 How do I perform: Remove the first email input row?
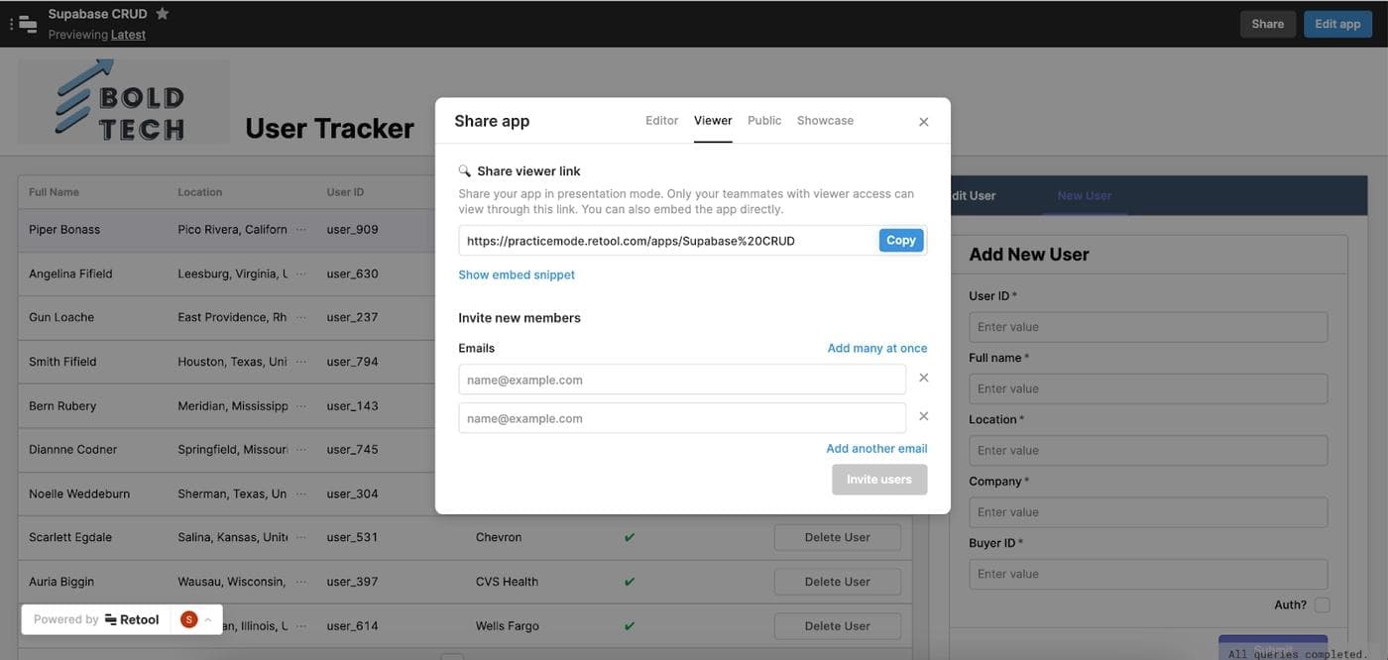point(923,379)
